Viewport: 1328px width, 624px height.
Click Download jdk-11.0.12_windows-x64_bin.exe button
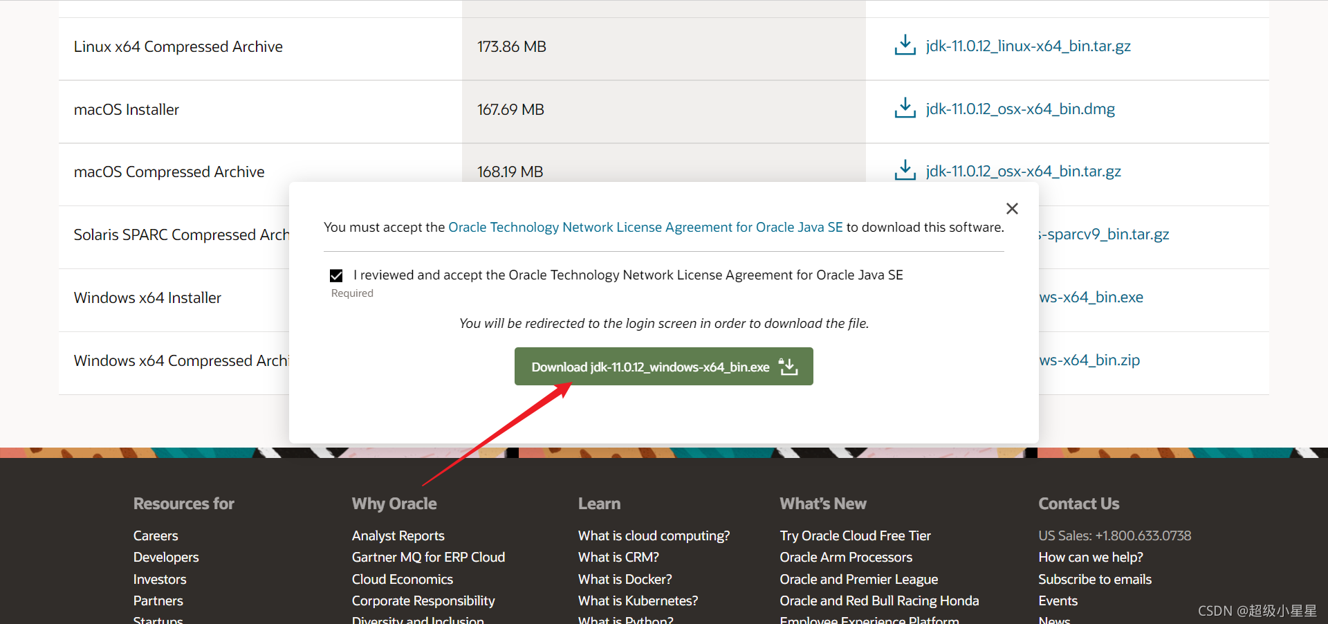click(x=663, y=367)
